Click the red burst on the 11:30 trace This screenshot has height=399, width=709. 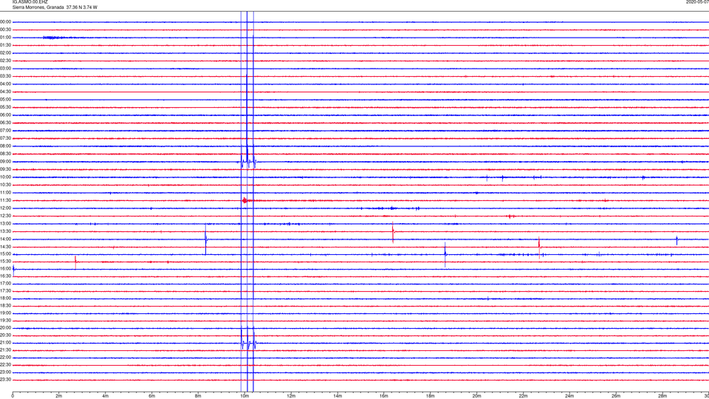[x=245, y=200]
